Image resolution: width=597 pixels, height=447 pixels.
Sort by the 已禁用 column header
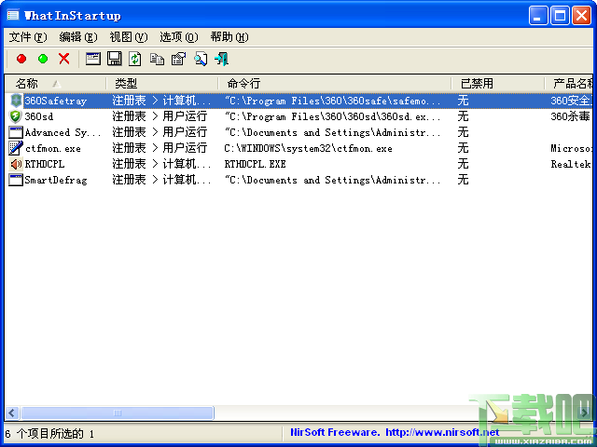coord(497,83)
